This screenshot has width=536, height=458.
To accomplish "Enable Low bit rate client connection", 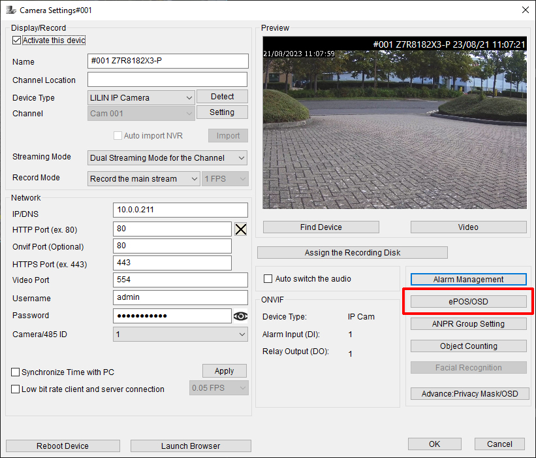I will pos(16,389).
